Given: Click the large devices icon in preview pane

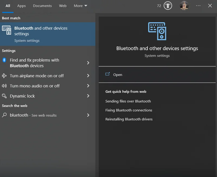Looking at the screenshot, I should click(157, 31).
